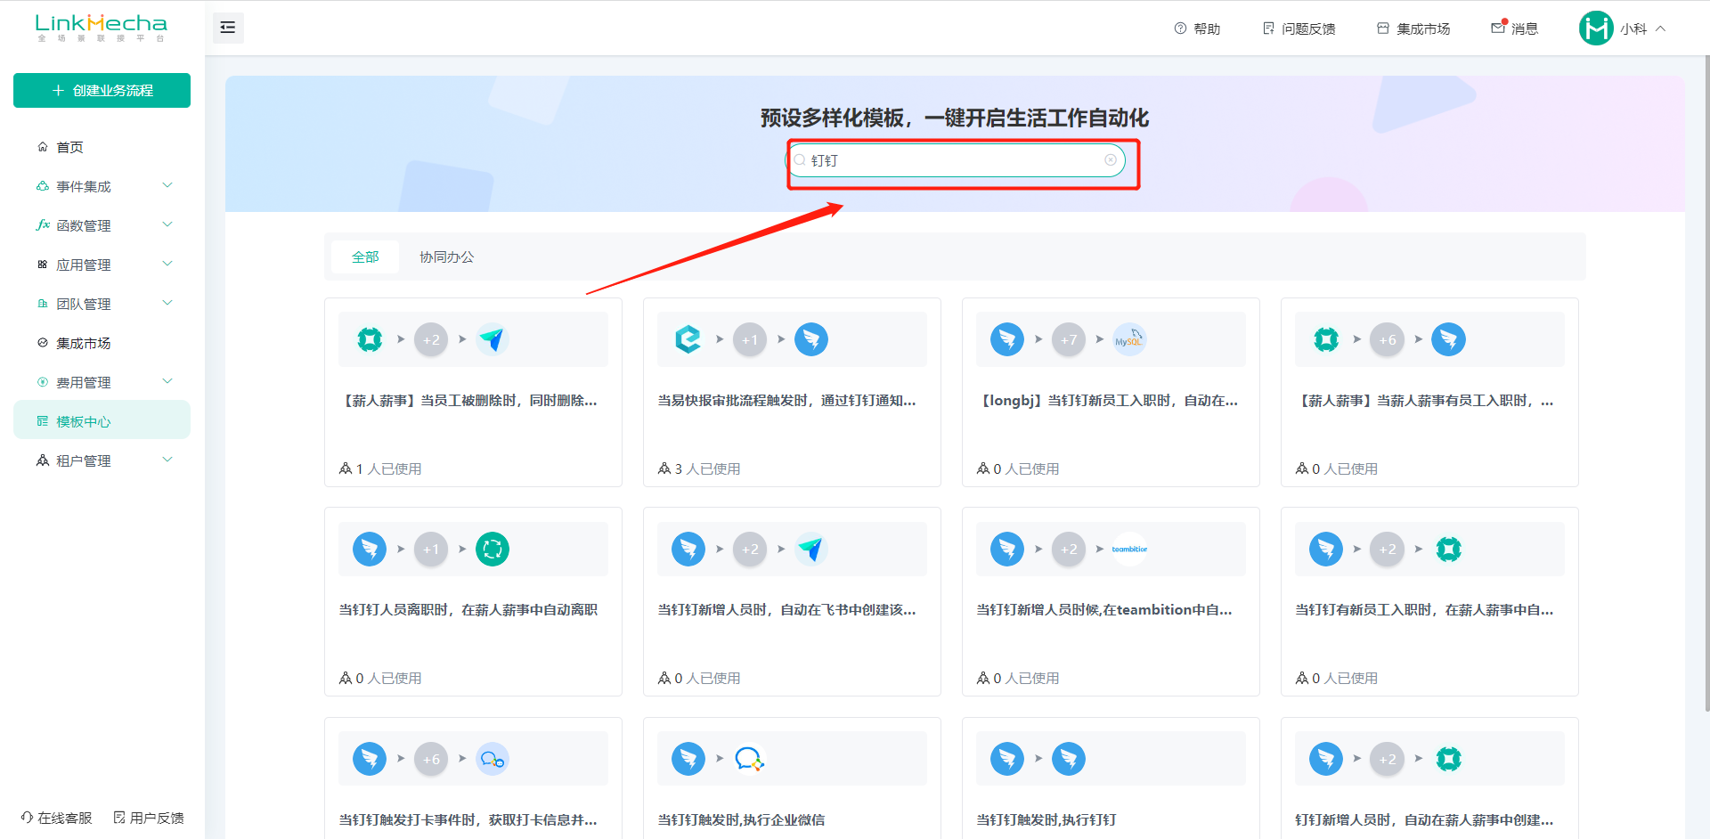This screenshot has height=839, width=1710.
Task: Open 当钉钉触发打卡事件时 template title
Action: [x=468, y=819]
